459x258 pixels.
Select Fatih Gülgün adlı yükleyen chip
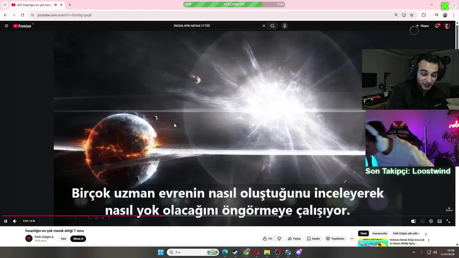pos(406,233)
